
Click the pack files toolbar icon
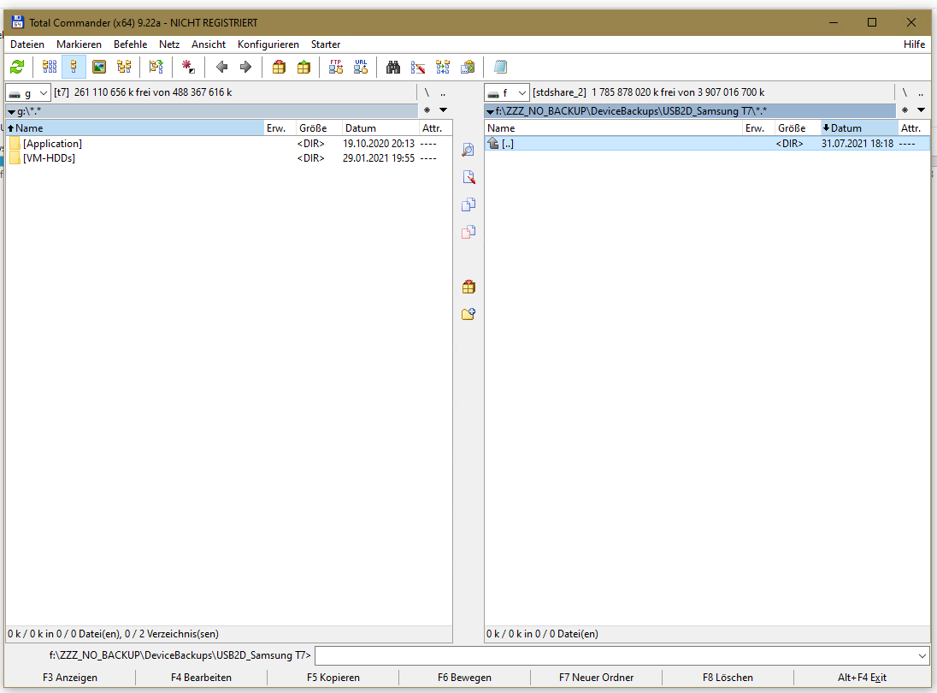279,67
